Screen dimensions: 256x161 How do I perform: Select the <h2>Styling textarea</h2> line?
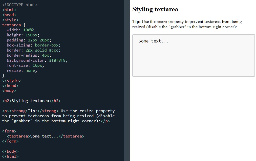pyautogui.click(x=30, y=101)
